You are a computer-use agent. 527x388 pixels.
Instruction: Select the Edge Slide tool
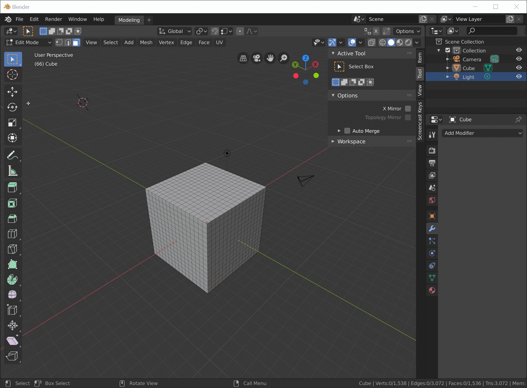(13, 310)
